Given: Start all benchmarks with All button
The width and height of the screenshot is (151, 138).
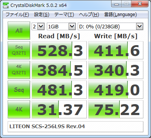Looking at the screenshot, I should tap(19, 31).
